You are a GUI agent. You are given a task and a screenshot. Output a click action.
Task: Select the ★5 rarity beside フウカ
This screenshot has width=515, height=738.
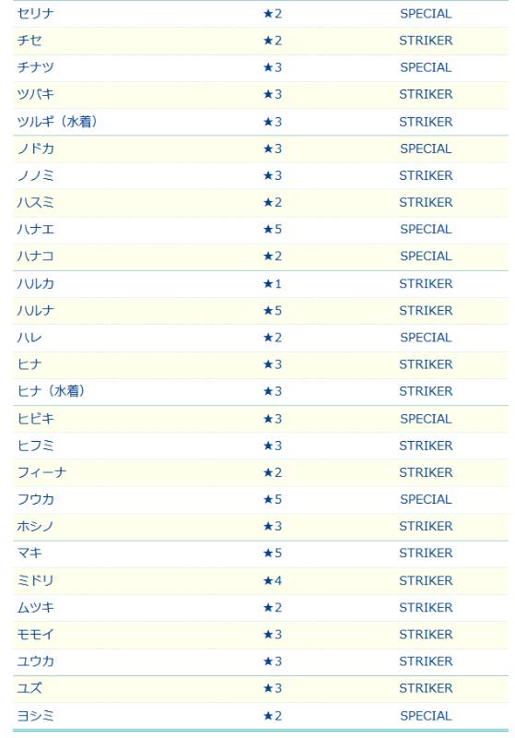click(x=273, y=499)
